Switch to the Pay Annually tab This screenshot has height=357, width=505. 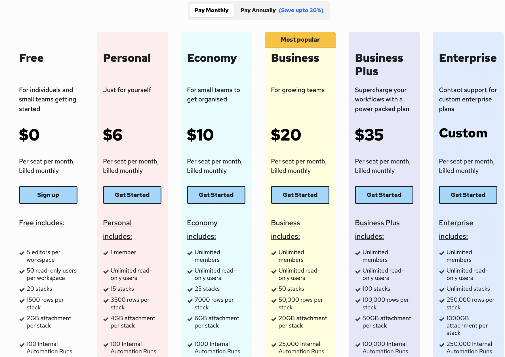click(x=258, y=10)
